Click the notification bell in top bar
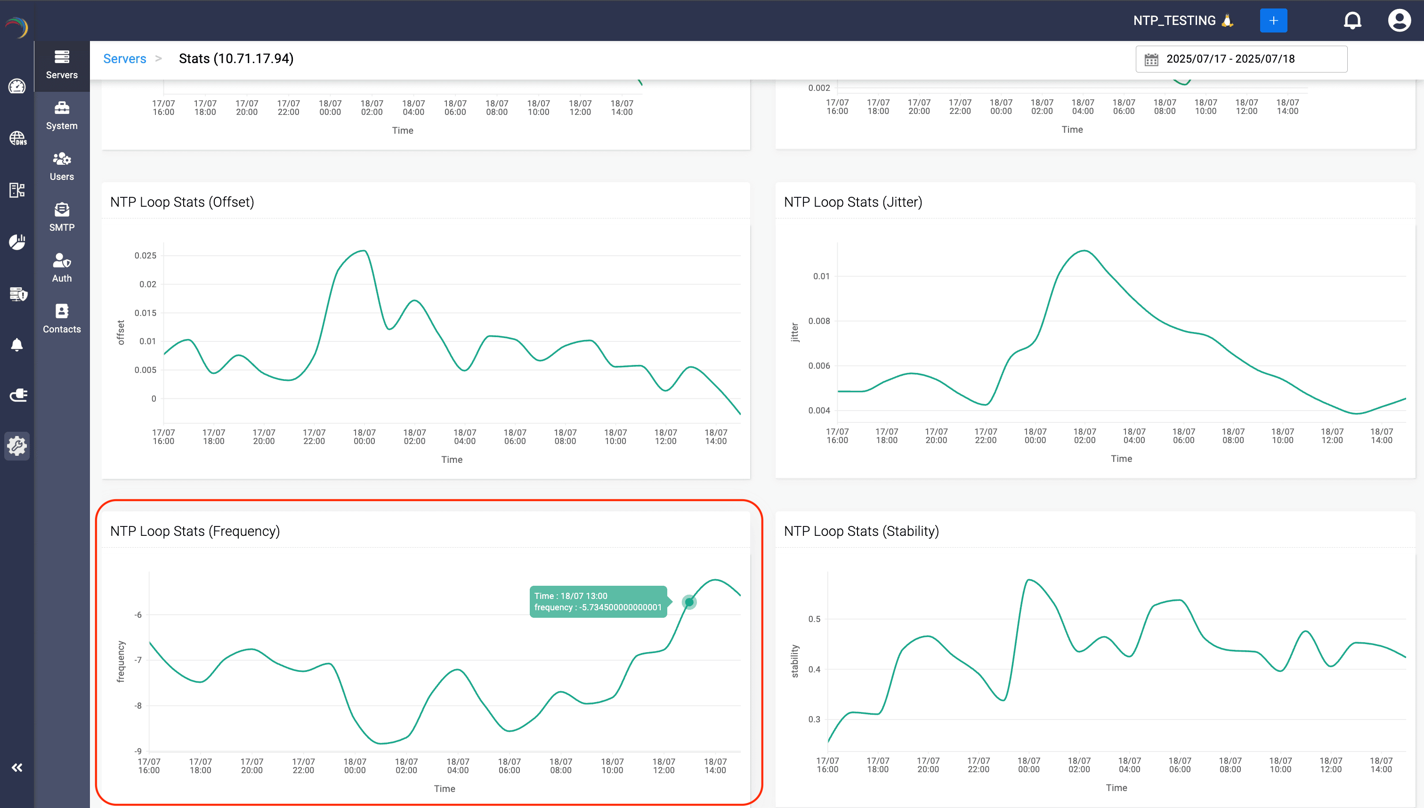Image resolution: width=1424 pixels, height=808 pixels. click(1352, 21)
